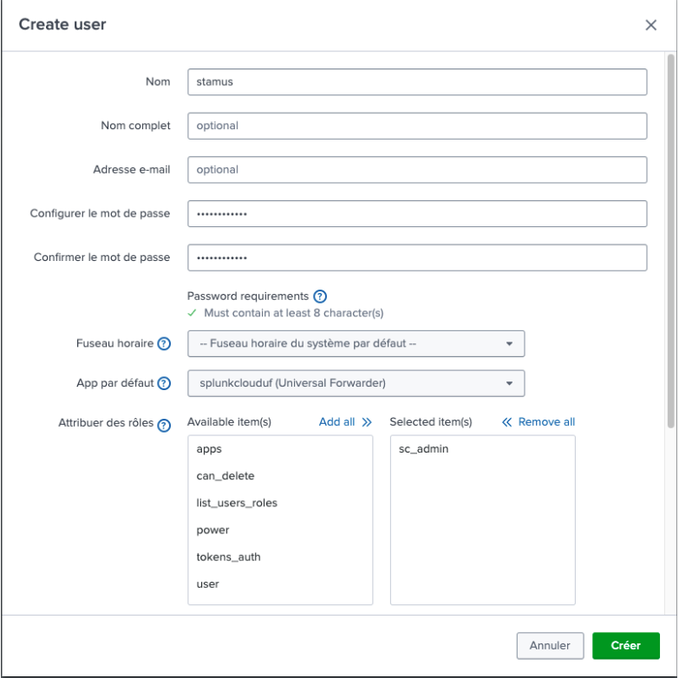679x678 pixels.
Task: Add the power role
Action: pos(212,530)
